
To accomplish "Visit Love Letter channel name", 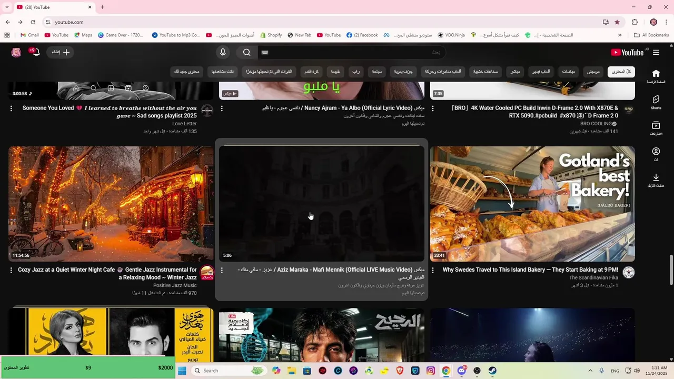I will 184,124.
